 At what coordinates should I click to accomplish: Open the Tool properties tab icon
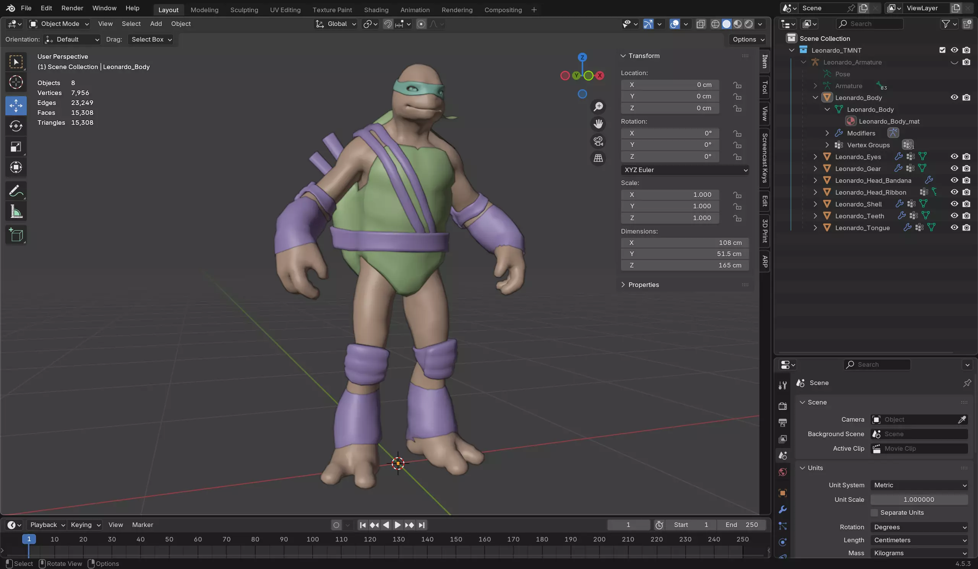[x=783, y=385]
